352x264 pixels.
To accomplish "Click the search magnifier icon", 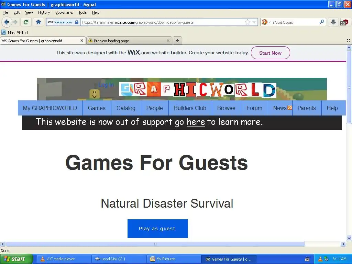I will 322,22.
